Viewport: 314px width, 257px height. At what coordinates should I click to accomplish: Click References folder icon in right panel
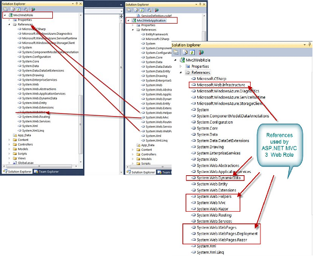pos(188,73)
